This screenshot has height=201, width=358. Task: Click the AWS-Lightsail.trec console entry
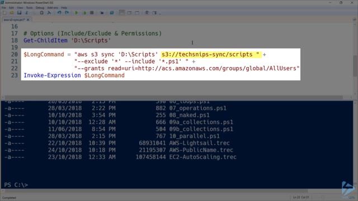point(199,143)
